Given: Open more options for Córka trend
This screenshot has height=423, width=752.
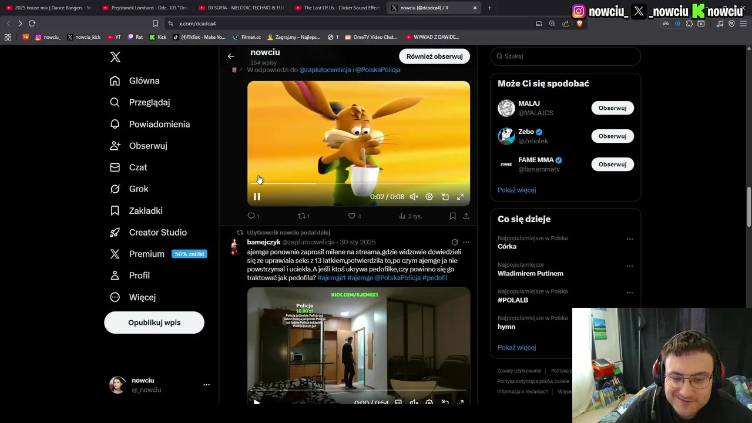Looking at the screenshot, I should pyautogui.click(x=630, y=239).
